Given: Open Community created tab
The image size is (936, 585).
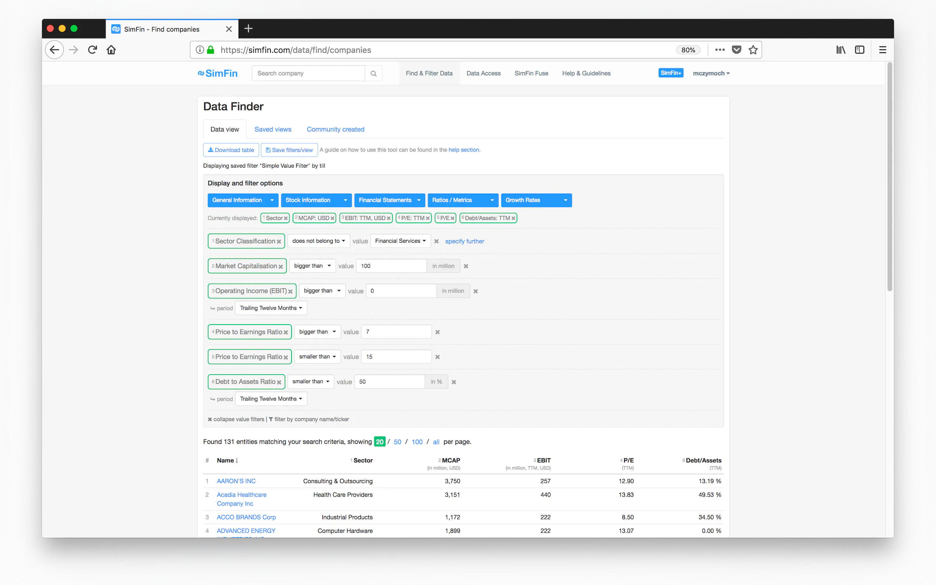Looking at the screenshot, I should 335,129.
